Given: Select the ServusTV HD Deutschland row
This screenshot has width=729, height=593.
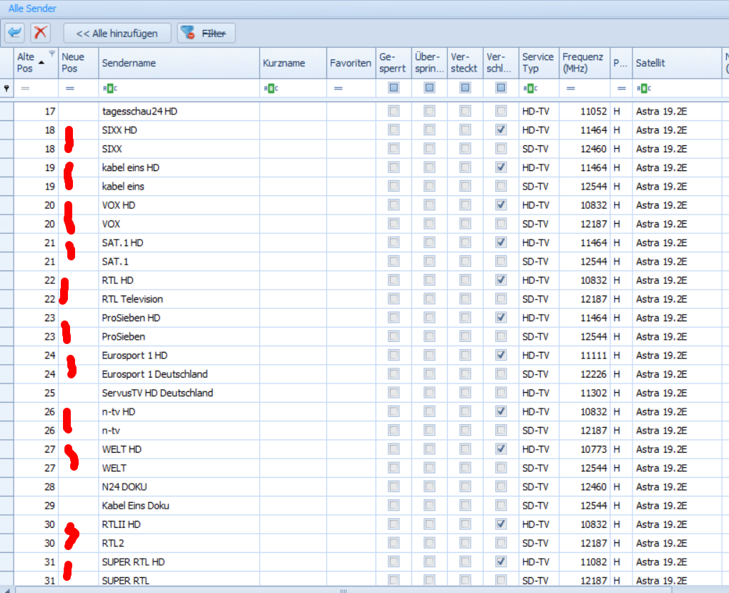Looking at the screenshot, I should 157,393.
